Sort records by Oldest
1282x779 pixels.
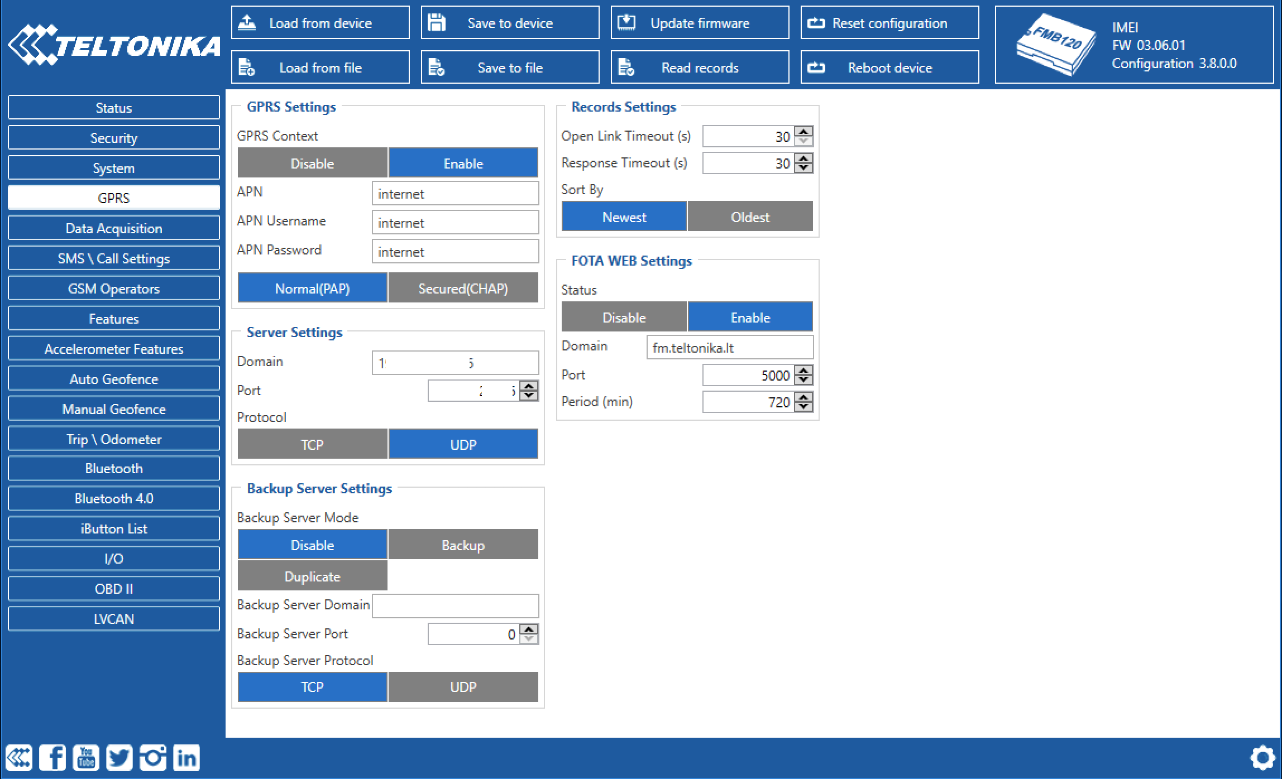750,217
